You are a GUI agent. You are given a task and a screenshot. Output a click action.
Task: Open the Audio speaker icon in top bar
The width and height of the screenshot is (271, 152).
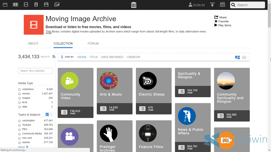(x=36, y=4)
